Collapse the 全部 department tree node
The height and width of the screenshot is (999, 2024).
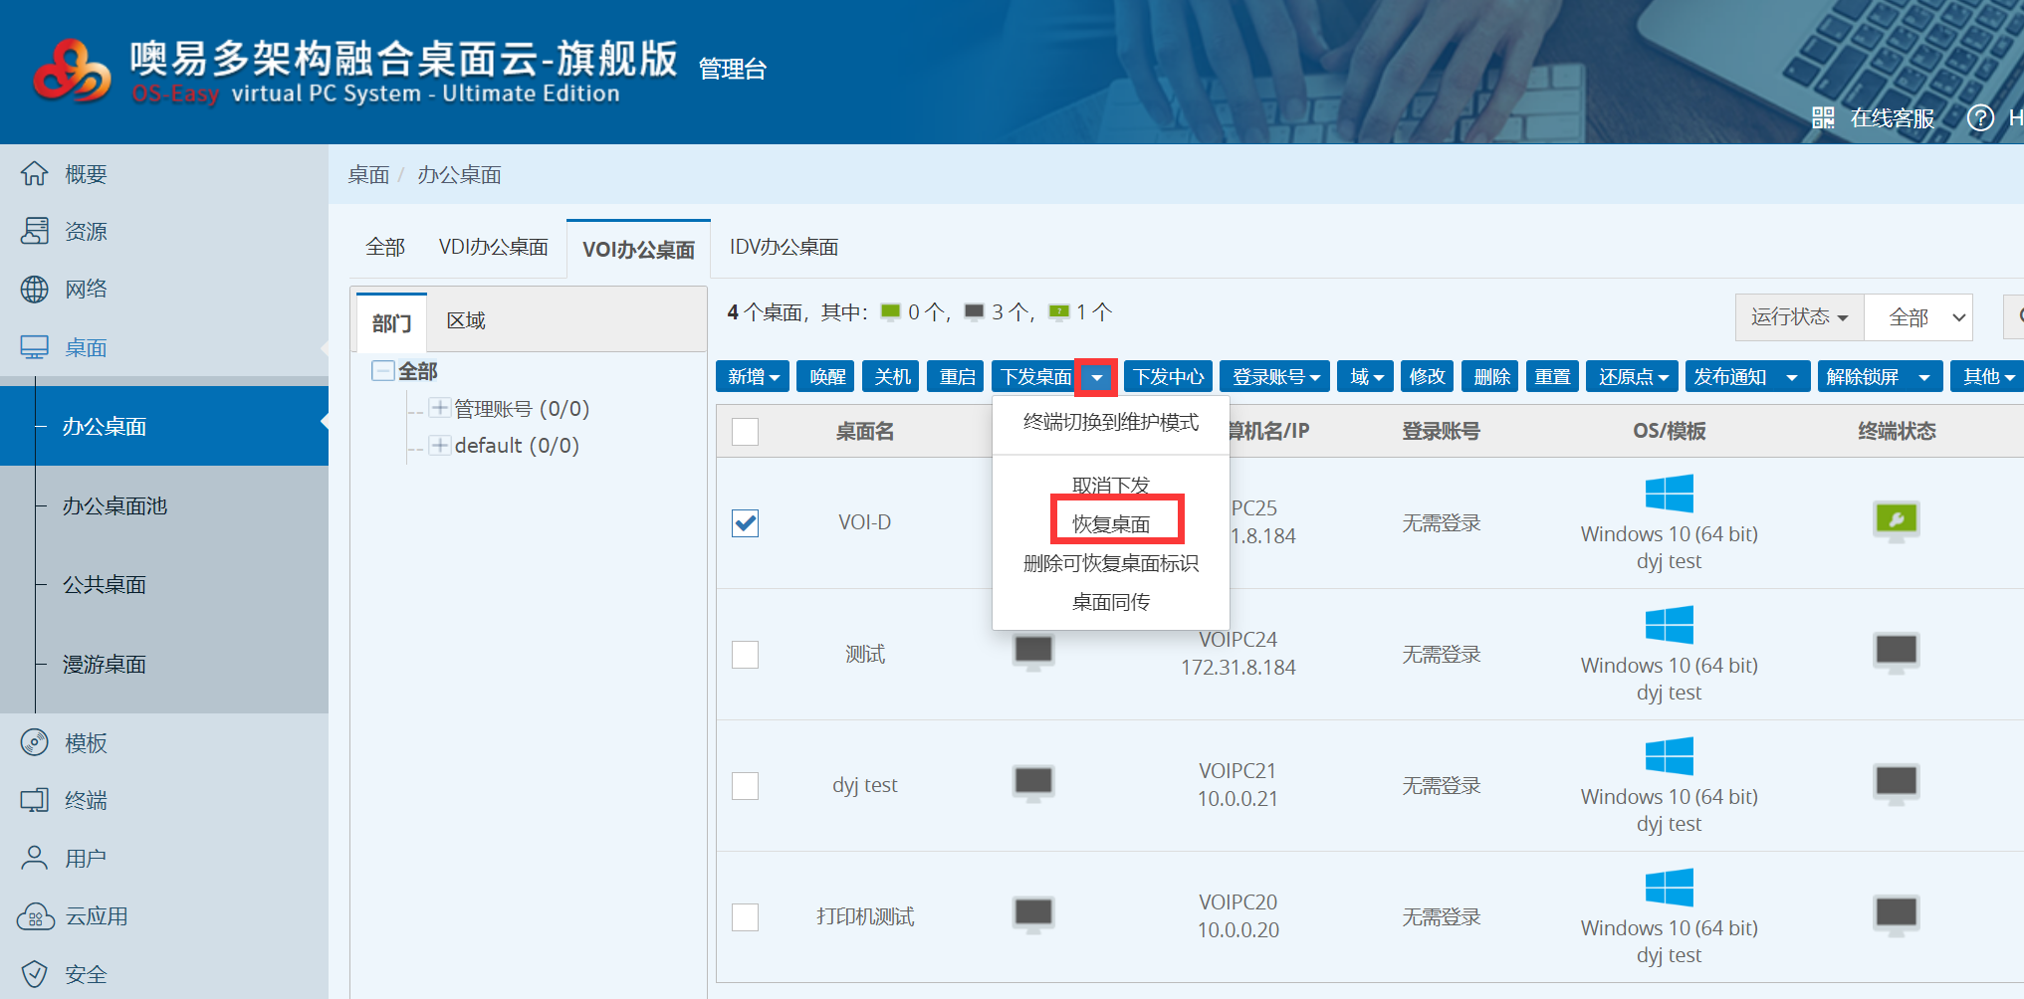(x=382, y=371)
